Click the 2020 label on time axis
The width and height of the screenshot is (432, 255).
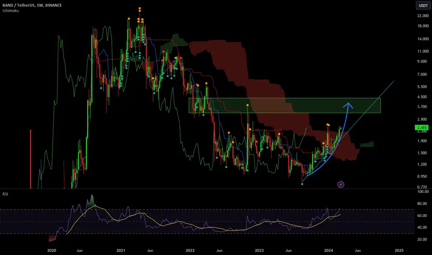tap(51, 250)
